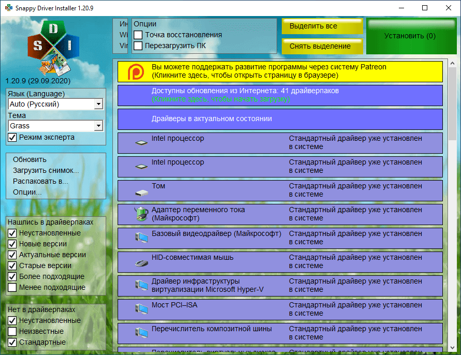Click the green Установить (0) button
The height and width of the screenshot is (355, 461).
(411, 36)
